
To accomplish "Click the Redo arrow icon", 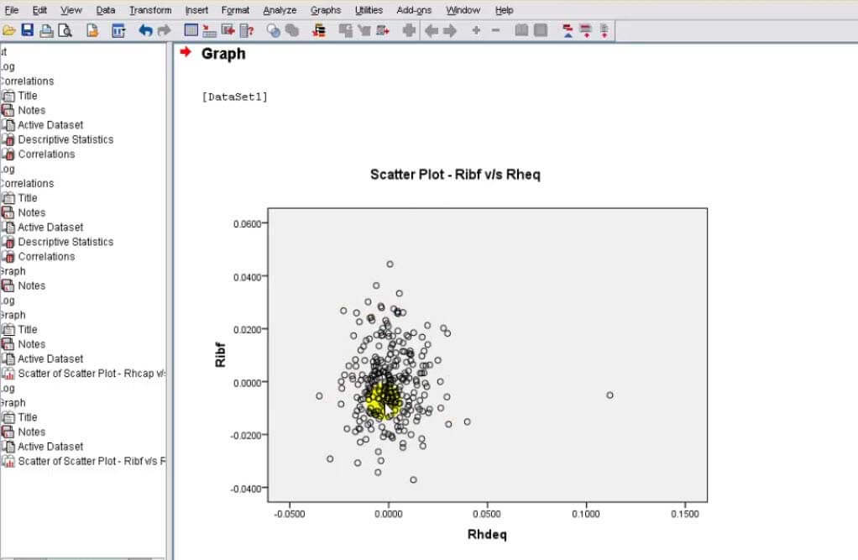I will coord(165,31).
